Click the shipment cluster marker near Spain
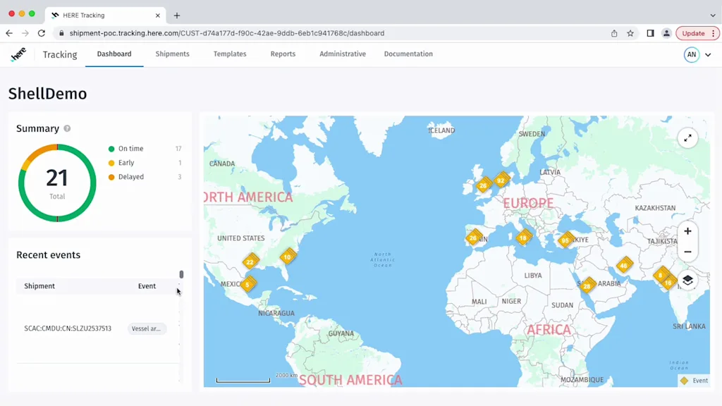Image resolution: width=722 pixels, height=406 pixels. click(x=473, y=238)
